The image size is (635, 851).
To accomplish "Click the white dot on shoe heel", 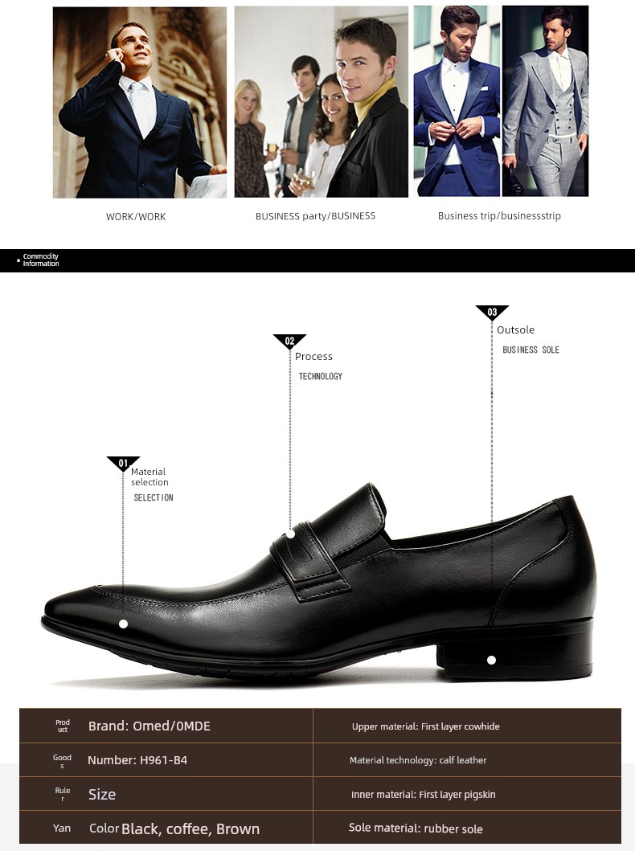I will coord(491,660).
